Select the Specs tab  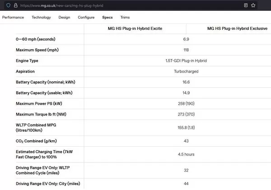pos(107,17)
